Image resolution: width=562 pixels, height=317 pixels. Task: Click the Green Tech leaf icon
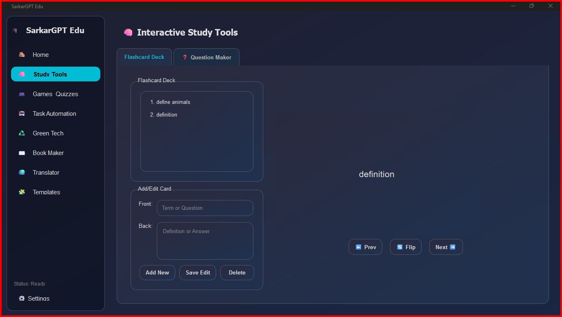[22, 133]
